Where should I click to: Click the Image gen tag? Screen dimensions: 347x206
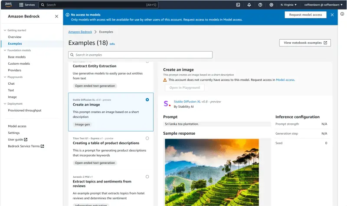(82, 124)
